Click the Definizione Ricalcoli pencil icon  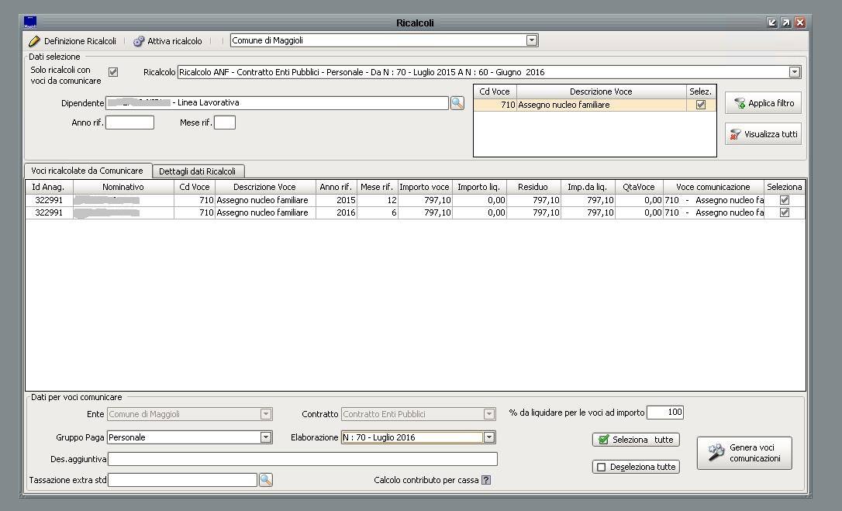34,41
